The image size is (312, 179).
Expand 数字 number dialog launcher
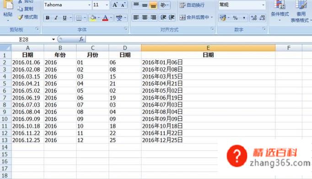264,29
